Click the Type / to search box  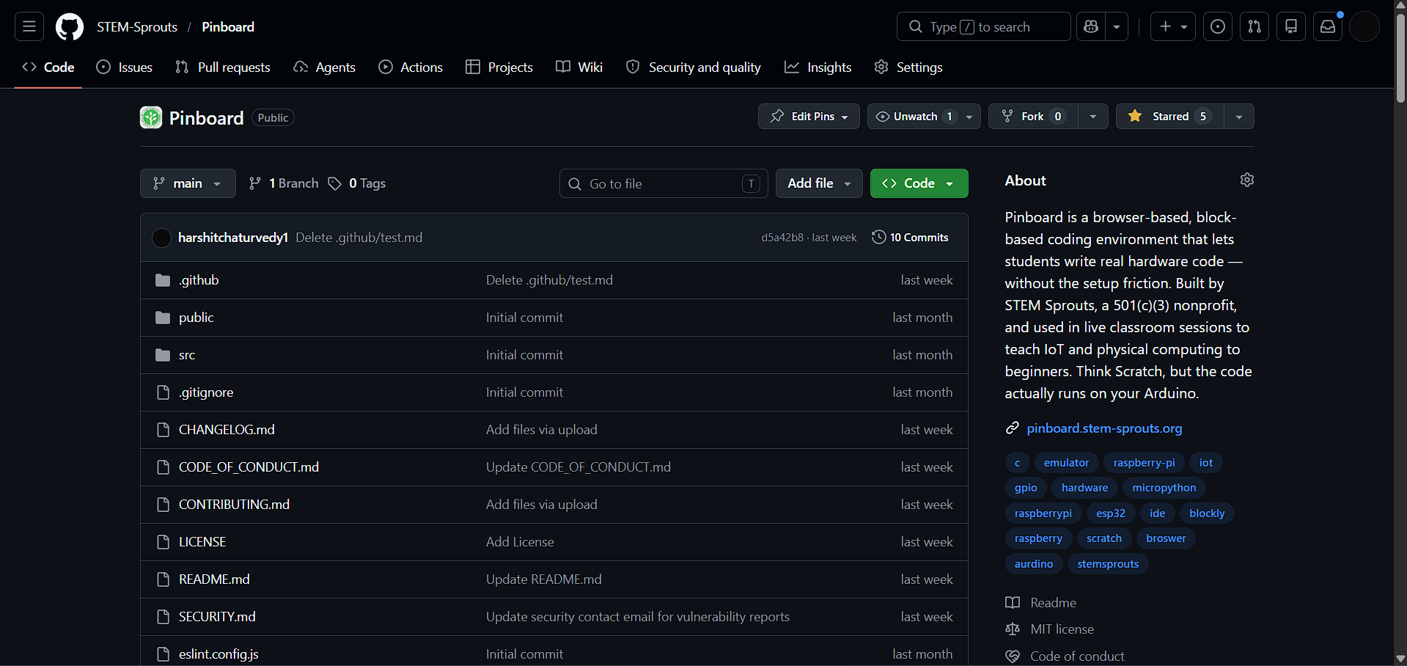tap(983, 27)
